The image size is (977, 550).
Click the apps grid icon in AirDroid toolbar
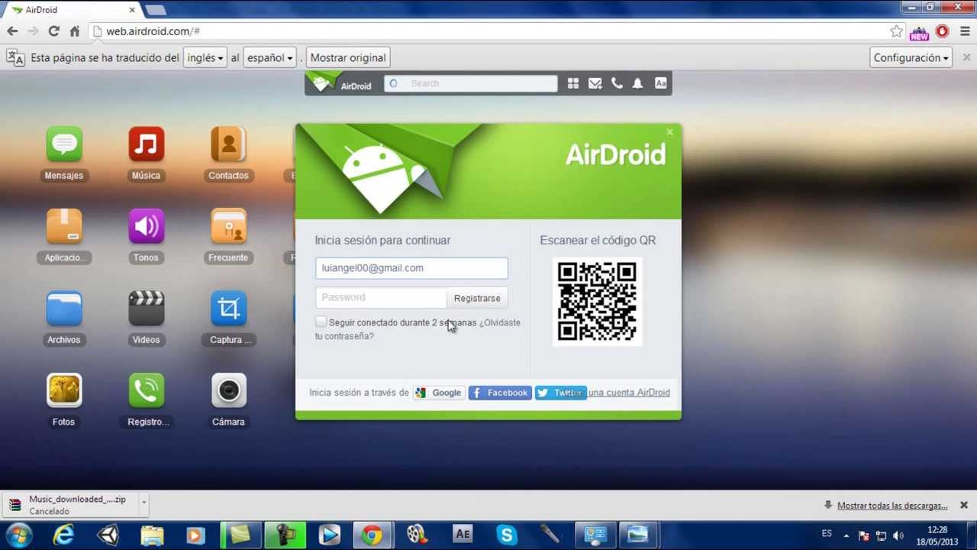pyautogui.click(x=573, y=83)
